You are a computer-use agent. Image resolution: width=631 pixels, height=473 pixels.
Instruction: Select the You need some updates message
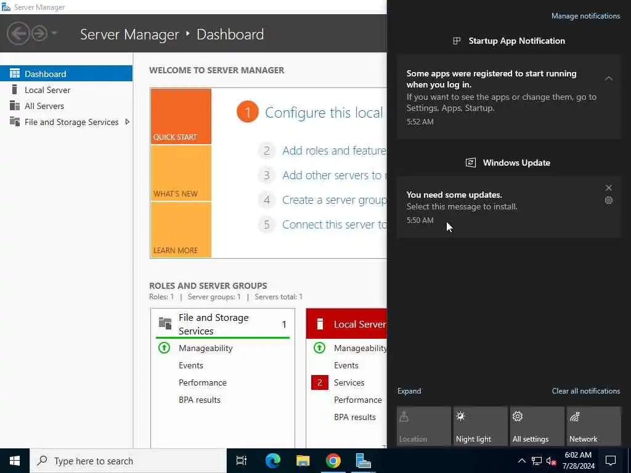point(508,207)
